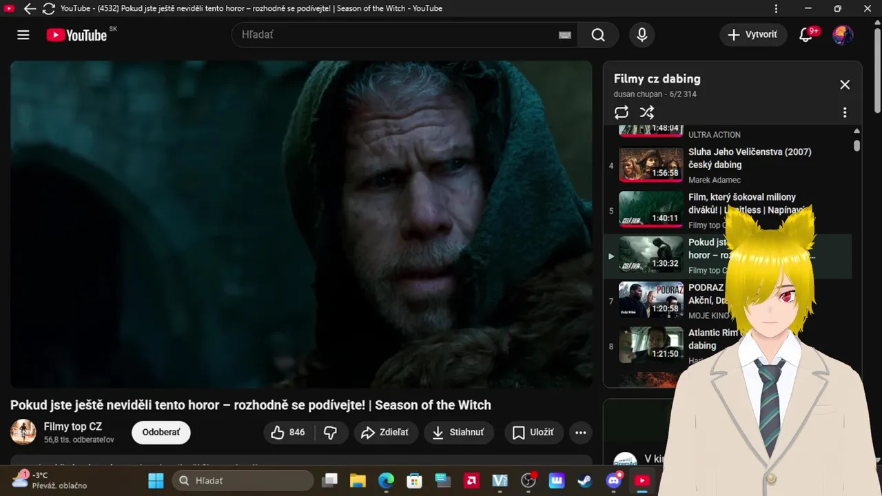This screenshot has width=882, height=496.
Task: Like the video showing 846 likes
Action: pos(288,433)
